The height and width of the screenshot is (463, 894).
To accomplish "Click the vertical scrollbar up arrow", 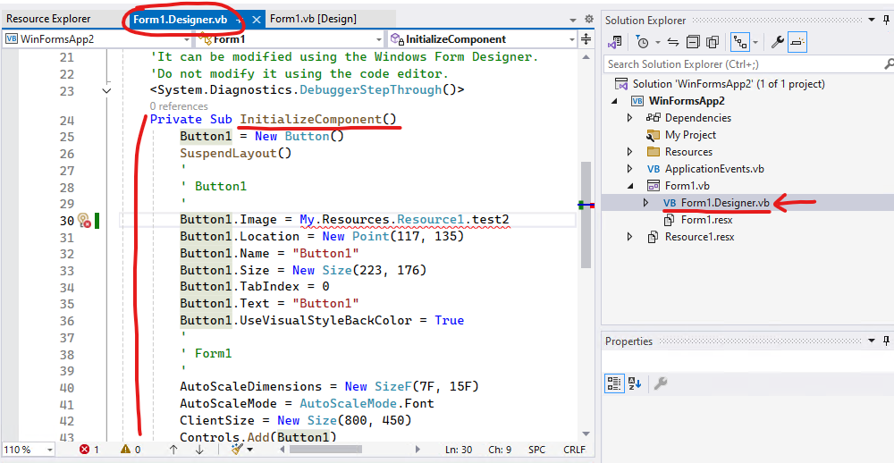I will [x=586, y=57].
